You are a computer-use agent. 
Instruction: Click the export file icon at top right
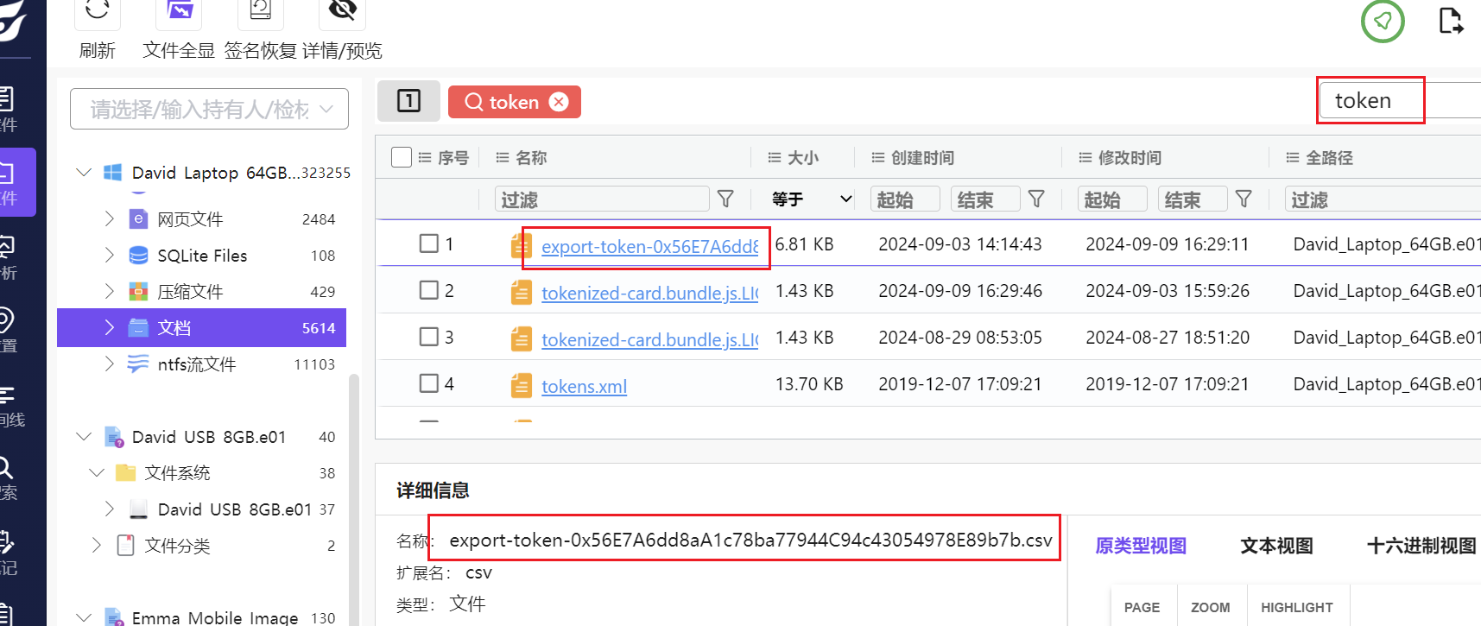point(1451,21)
